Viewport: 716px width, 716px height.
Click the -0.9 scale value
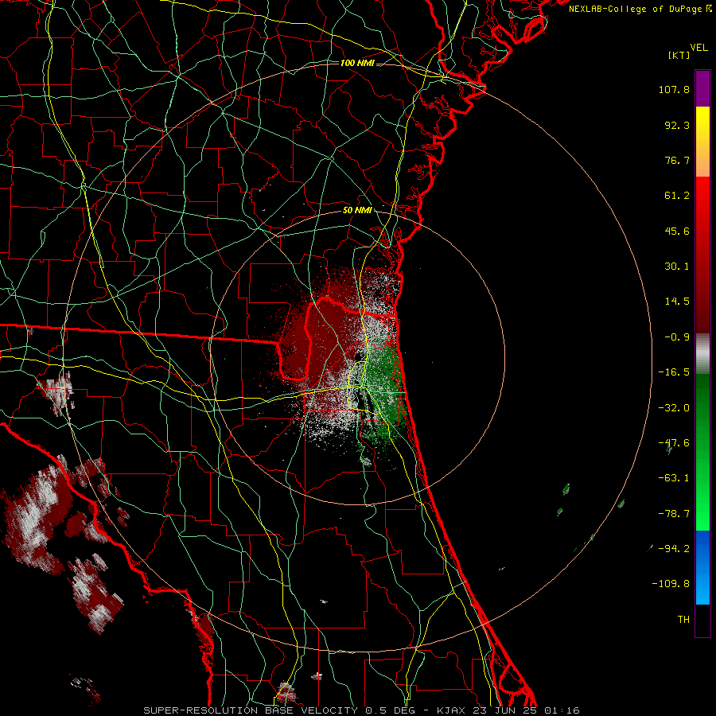[677, 337]
